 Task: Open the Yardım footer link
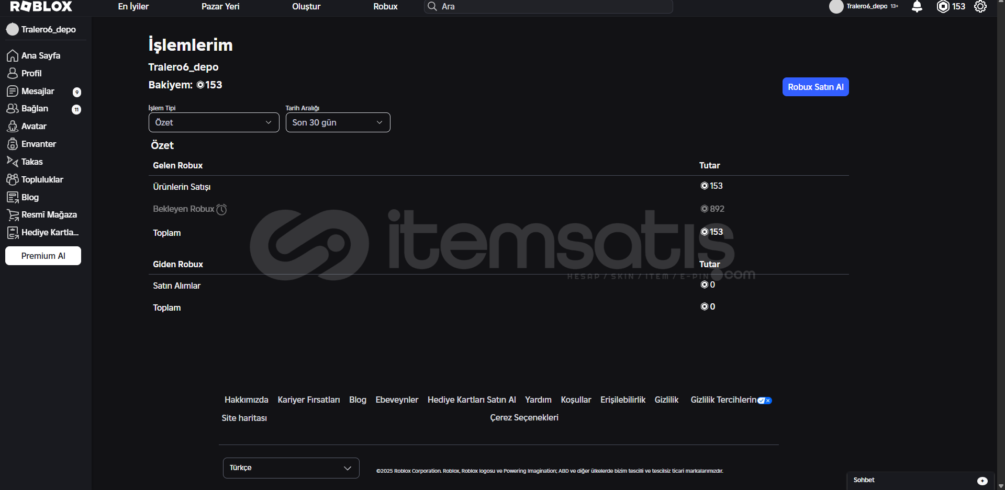tap(538, 400)
